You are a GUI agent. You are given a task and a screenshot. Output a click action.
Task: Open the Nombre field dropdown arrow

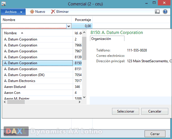[69, 26]
